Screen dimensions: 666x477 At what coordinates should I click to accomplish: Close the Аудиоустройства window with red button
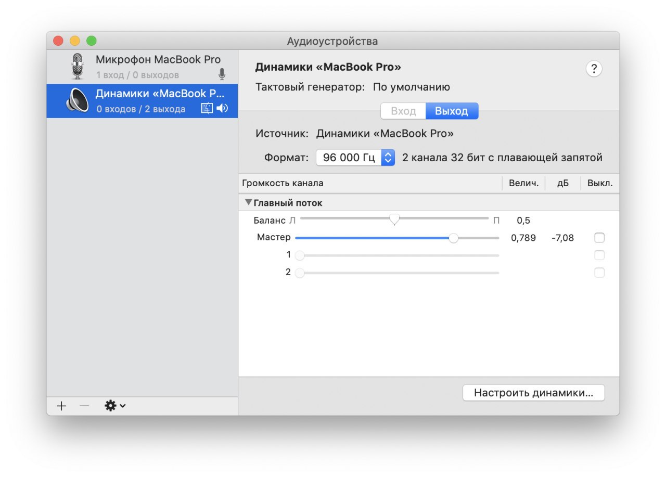click(58, 41)
